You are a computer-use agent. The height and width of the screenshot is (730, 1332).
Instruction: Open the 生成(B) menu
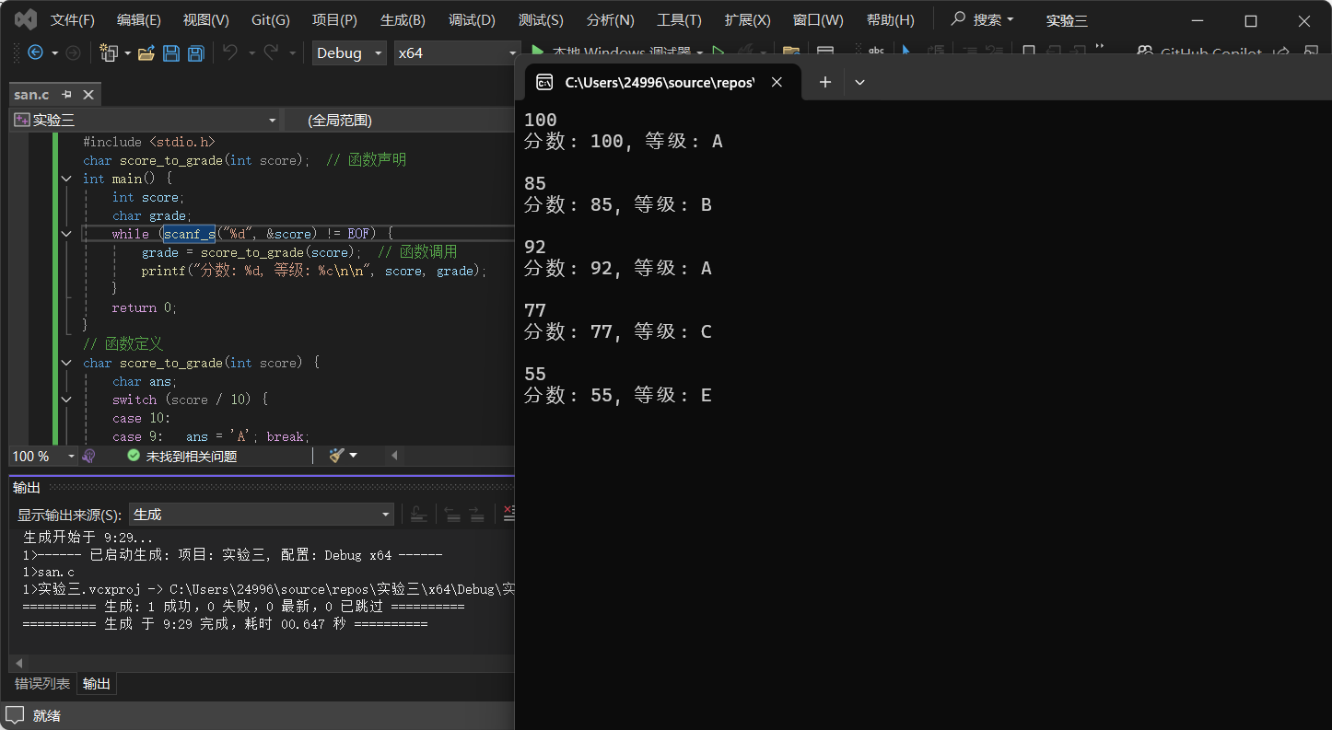coord(403,19)
